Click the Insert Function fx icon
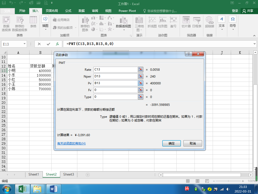Image resolution: width=258 pixels, height=194 pixels. (x=57, y=44)
